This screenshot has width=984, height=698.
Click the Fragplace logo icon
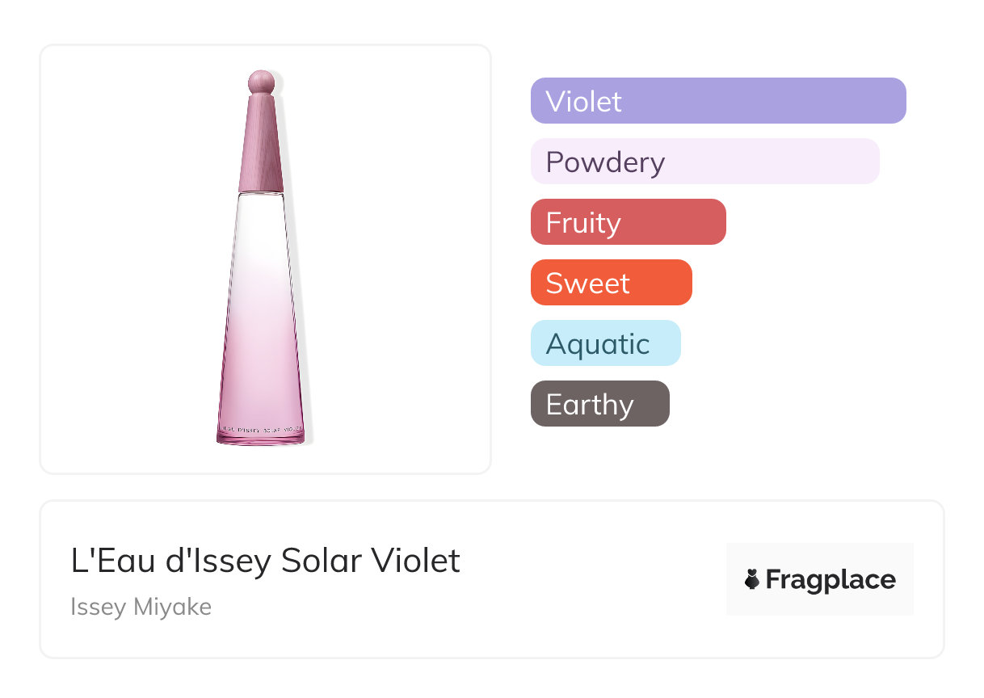(752, 579)
